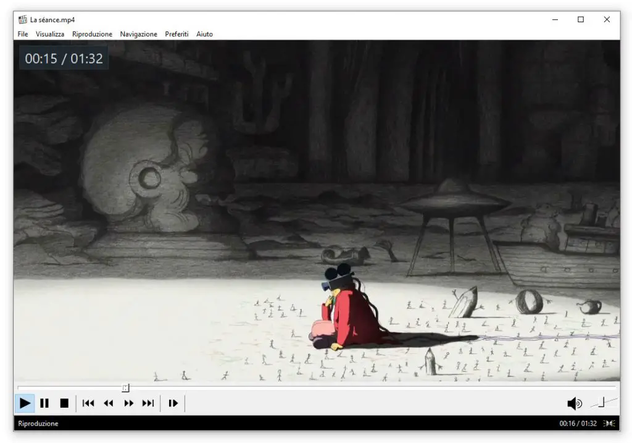This screenshot has height=443, width=632.
Task: Maximize the player window
Action: pos(581,19)
